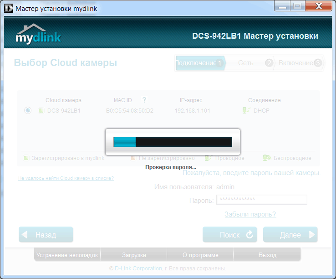This screenshot has width=336, height=279.
Task: Click the 'Соединение' column header
Action: [265, 100]
